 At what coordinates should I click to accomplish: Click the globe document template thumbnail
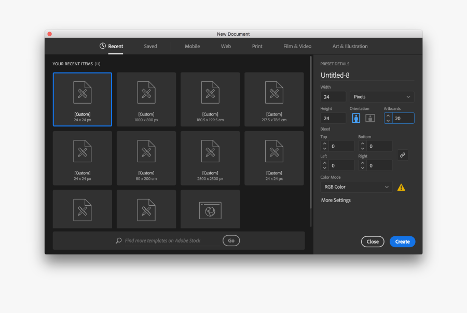[210, 209]
